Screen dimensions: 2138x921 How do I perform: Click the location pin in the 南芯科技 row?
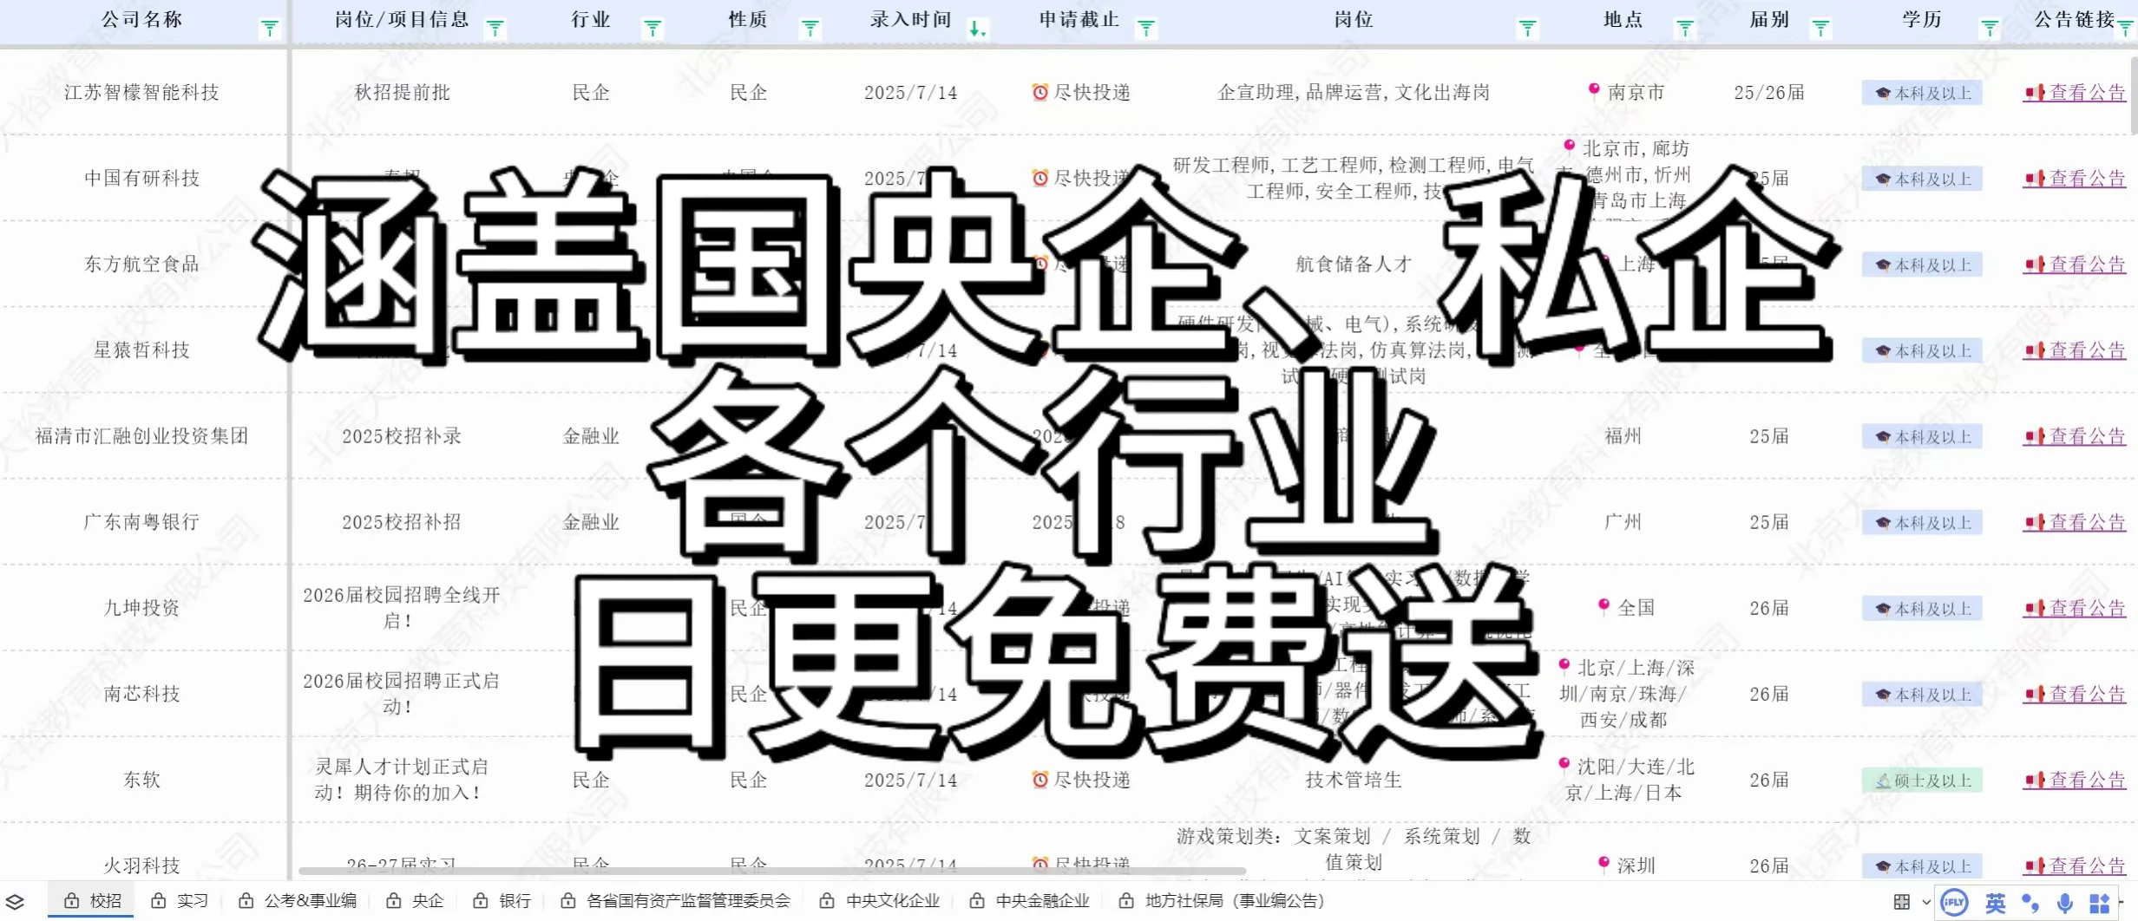point(1564,665)
